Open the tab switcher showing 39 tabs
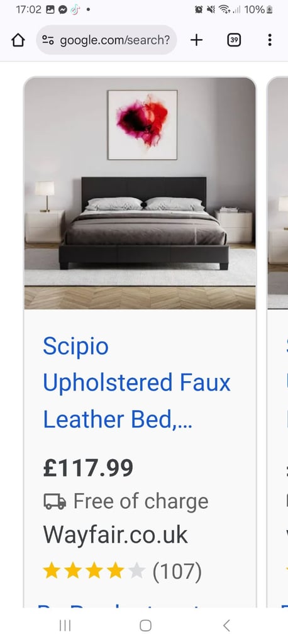The image size is (288, 644). click(x=234, y=40)
